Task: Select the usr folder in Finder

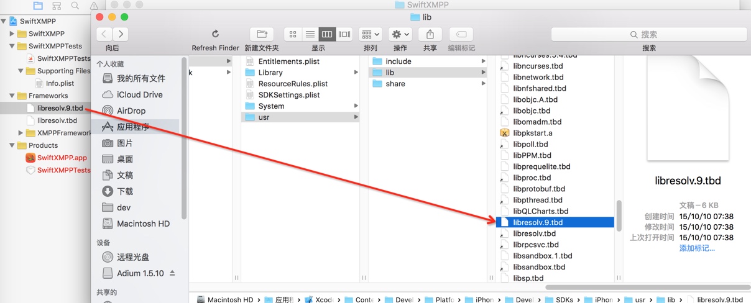Action: tap(300, 117)
